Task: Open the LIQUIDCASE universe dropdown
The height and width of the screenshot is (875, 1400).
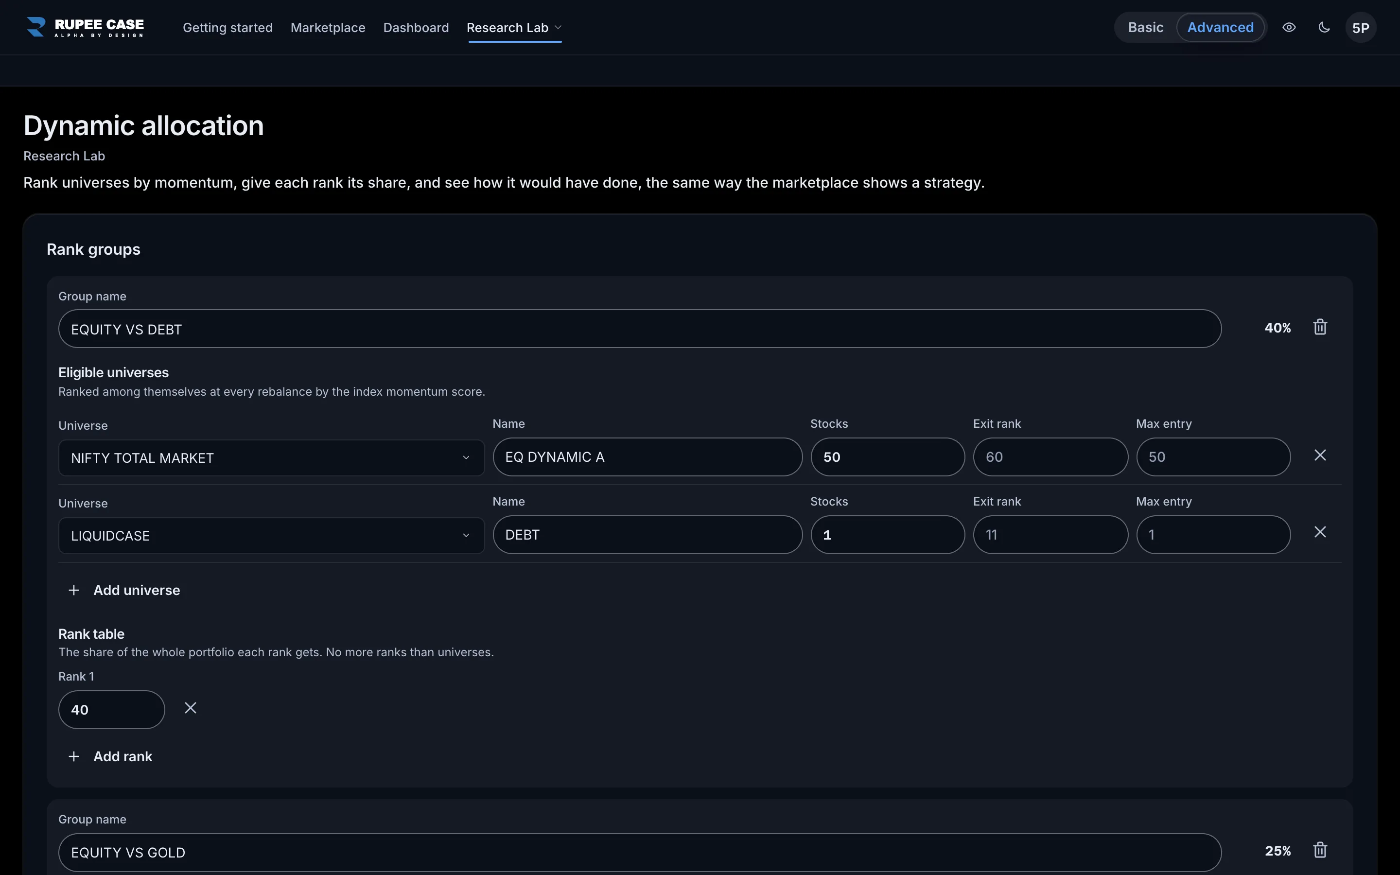Action: tap(271, 536)
